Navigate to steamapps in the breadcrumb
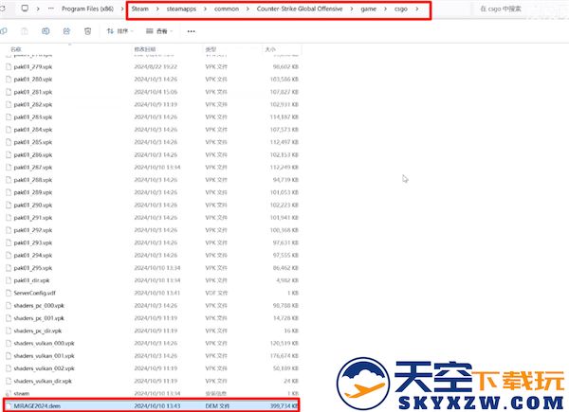Viewport: 569px width, 412px height. 181,9
